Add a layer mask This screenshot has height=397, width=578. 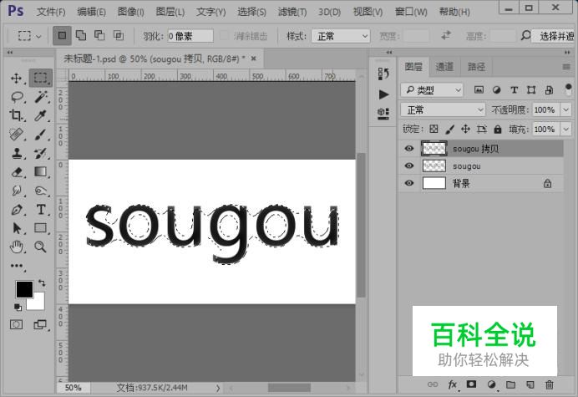[x=471, y=384]
